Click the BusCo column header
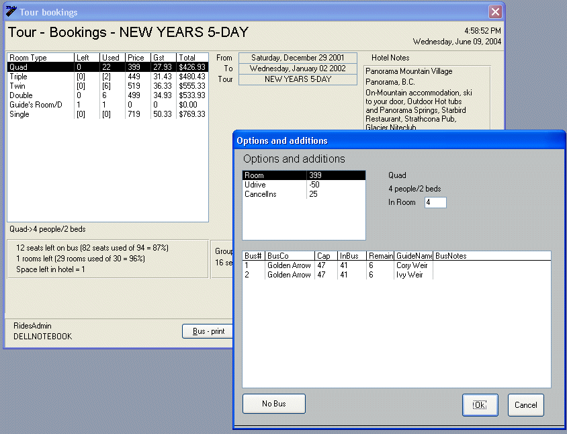 point(290,256)
